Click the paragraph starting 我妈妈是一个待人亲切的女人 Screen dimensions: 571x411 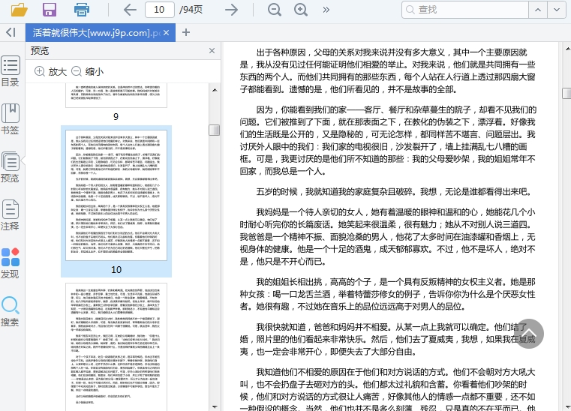387,237
